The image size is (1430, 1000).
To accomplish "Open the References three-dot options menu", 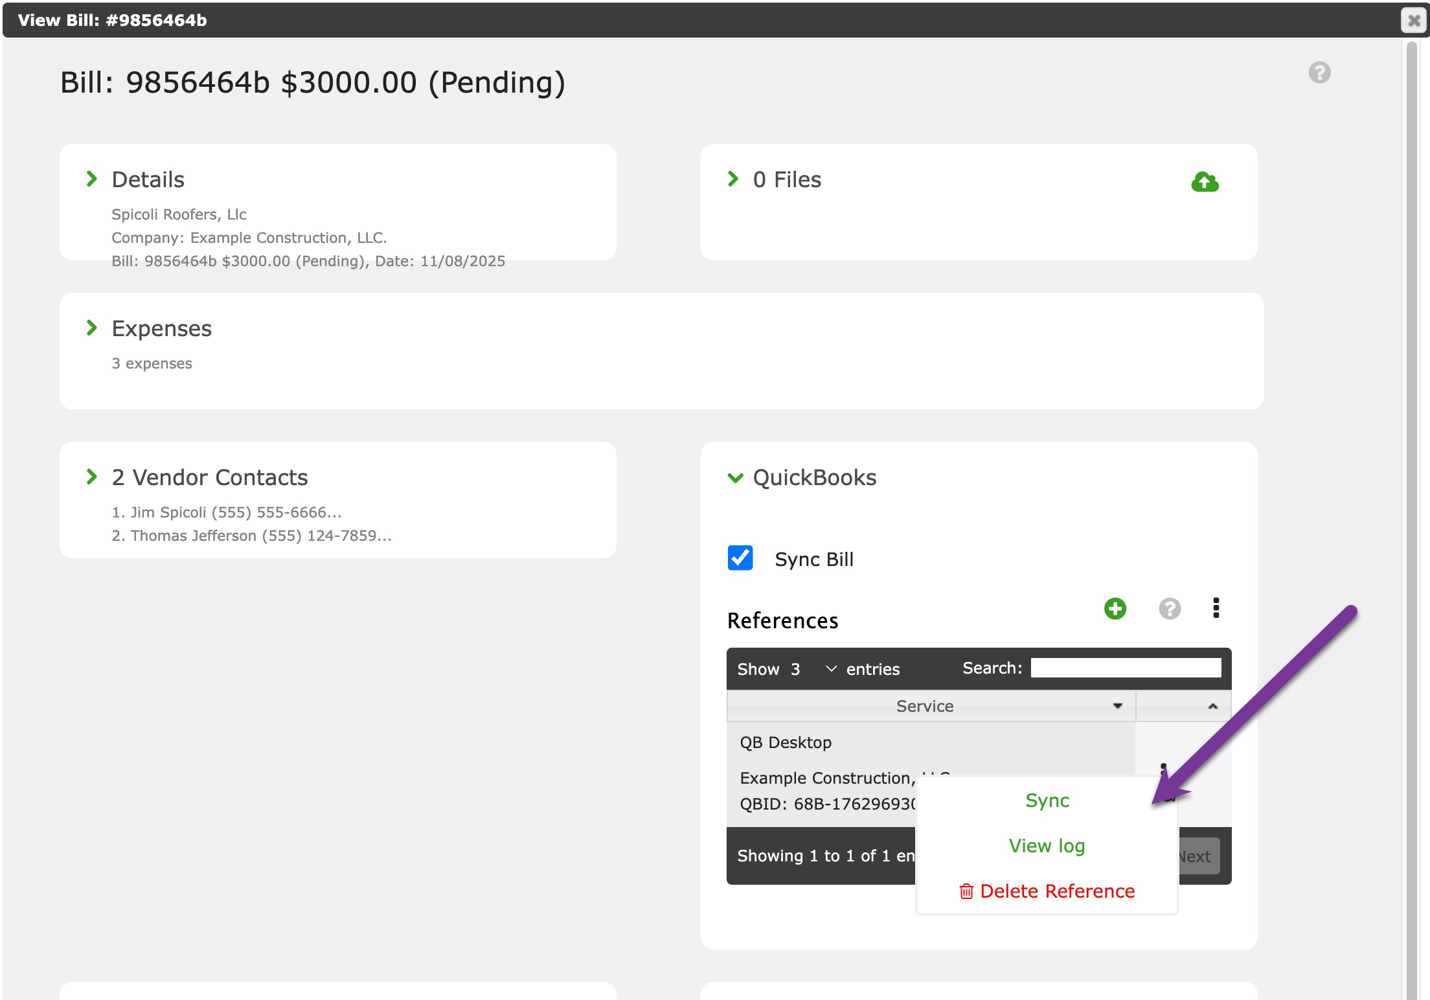I will [x=1216, y=608].
